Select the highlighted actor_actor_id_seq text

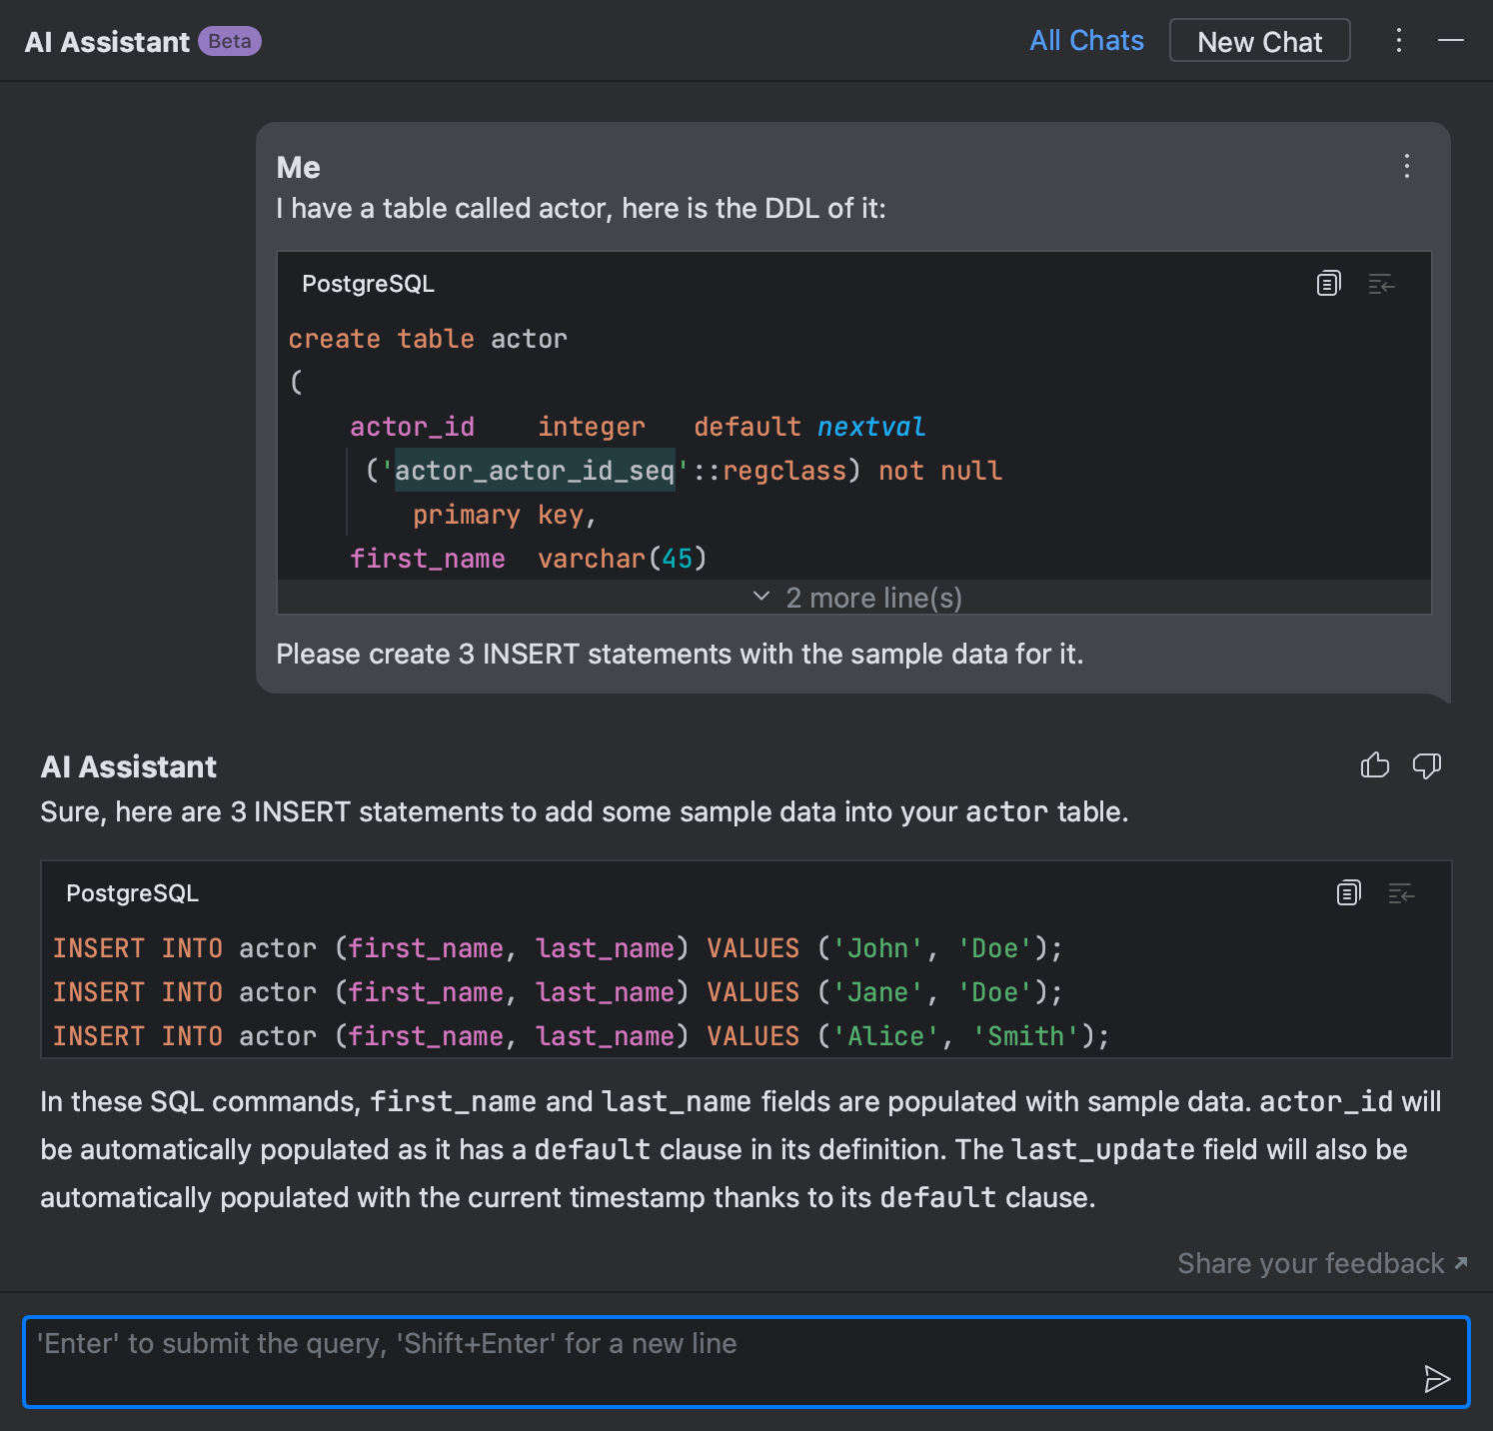[535, 470]
